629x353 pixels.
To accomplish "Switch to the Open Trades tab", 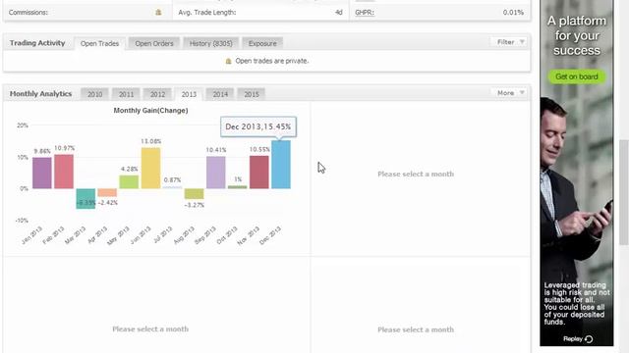I will pos(99,43).
